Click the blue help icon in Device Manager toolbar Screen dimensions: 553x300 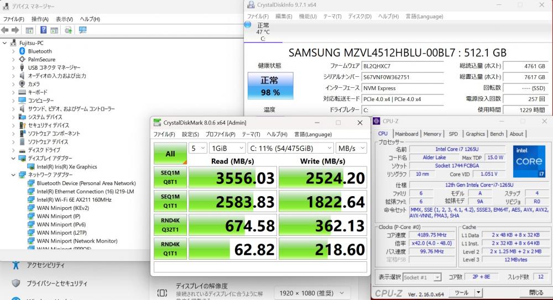(x=43, y=30)
